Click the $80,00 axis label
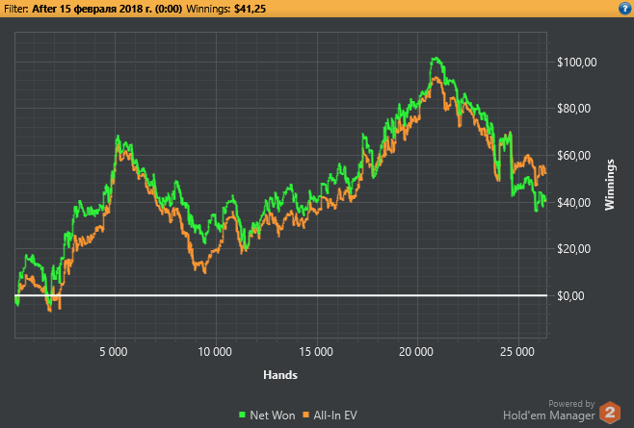The image size is (634, 428). coord(573,109)
